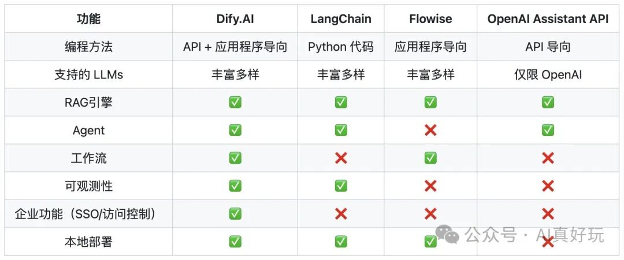Click the Dify.AI column header

click(x=235, y=19)
